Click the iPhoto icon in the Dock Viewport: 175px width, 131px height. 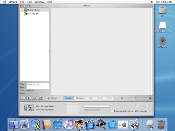pyautogui.click(x=79, y=125)
